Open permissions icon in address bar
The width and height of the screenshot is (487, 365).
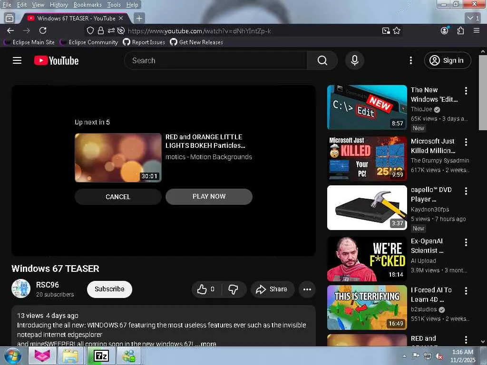coord(111,31)
